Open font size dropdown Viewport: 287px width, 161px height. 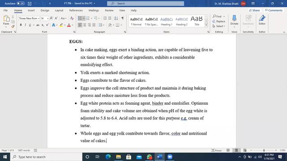(48, 18)
